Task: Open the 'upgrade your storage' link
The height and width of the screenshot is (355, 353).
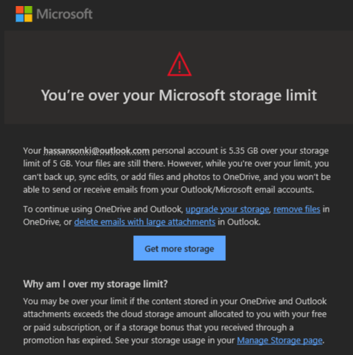Action: [x=227, y=209]
